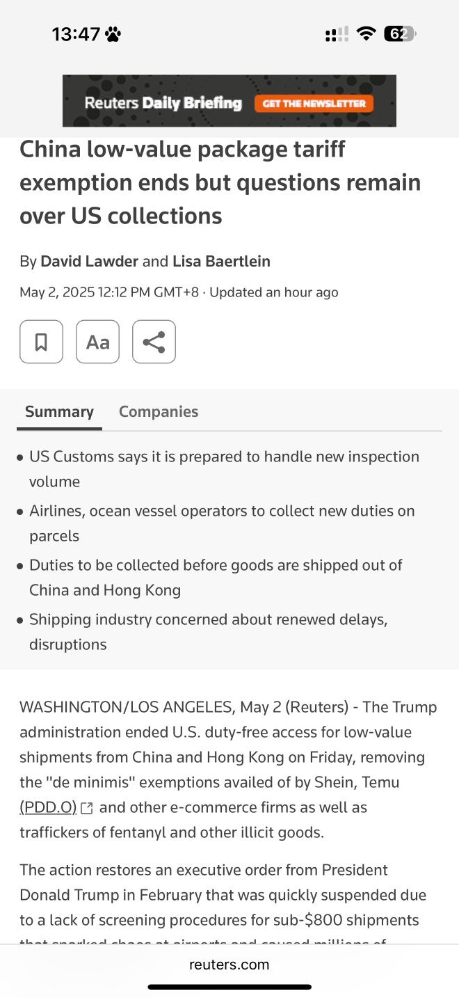Open author Lisa Baertlein's page

[x=221, y=262]
